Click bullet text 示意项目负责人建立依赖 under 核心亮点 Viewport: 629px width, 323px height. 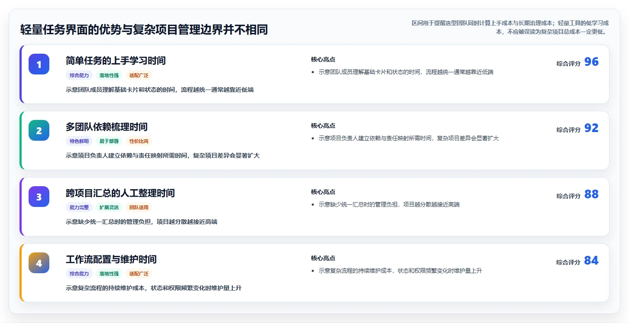pyautogui.click(x=409, y=138)
